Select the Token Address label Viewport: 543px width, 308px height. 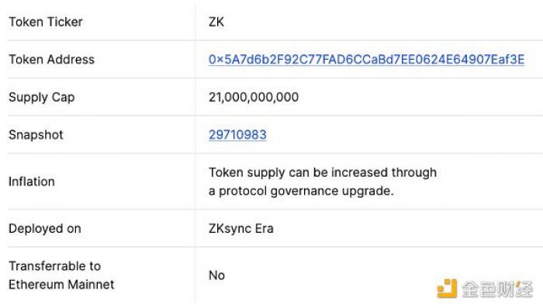(51, 60)
